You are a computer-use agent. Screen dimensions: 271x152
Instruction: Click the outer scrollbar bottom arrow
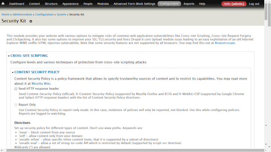pos(269,147)
